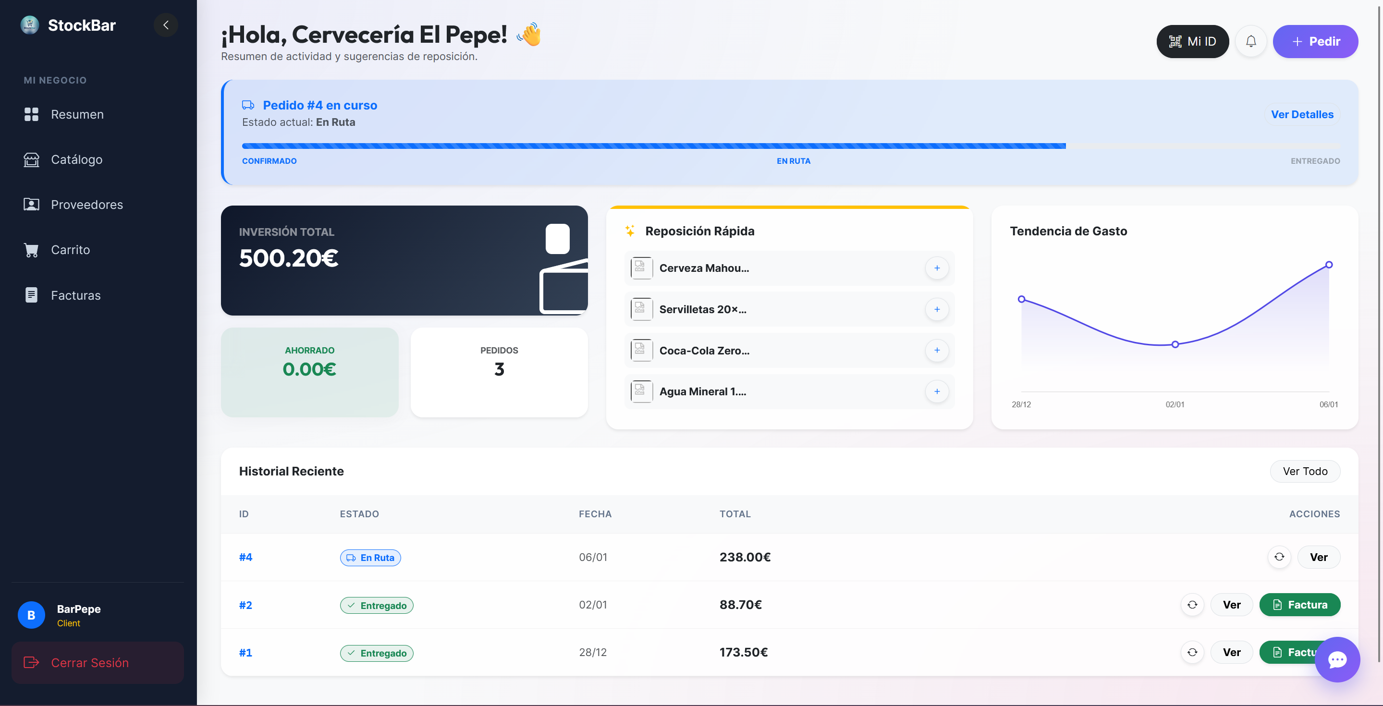1383x706 pixels.
Task: Open notifications bell
Action: pos(1251,41)
